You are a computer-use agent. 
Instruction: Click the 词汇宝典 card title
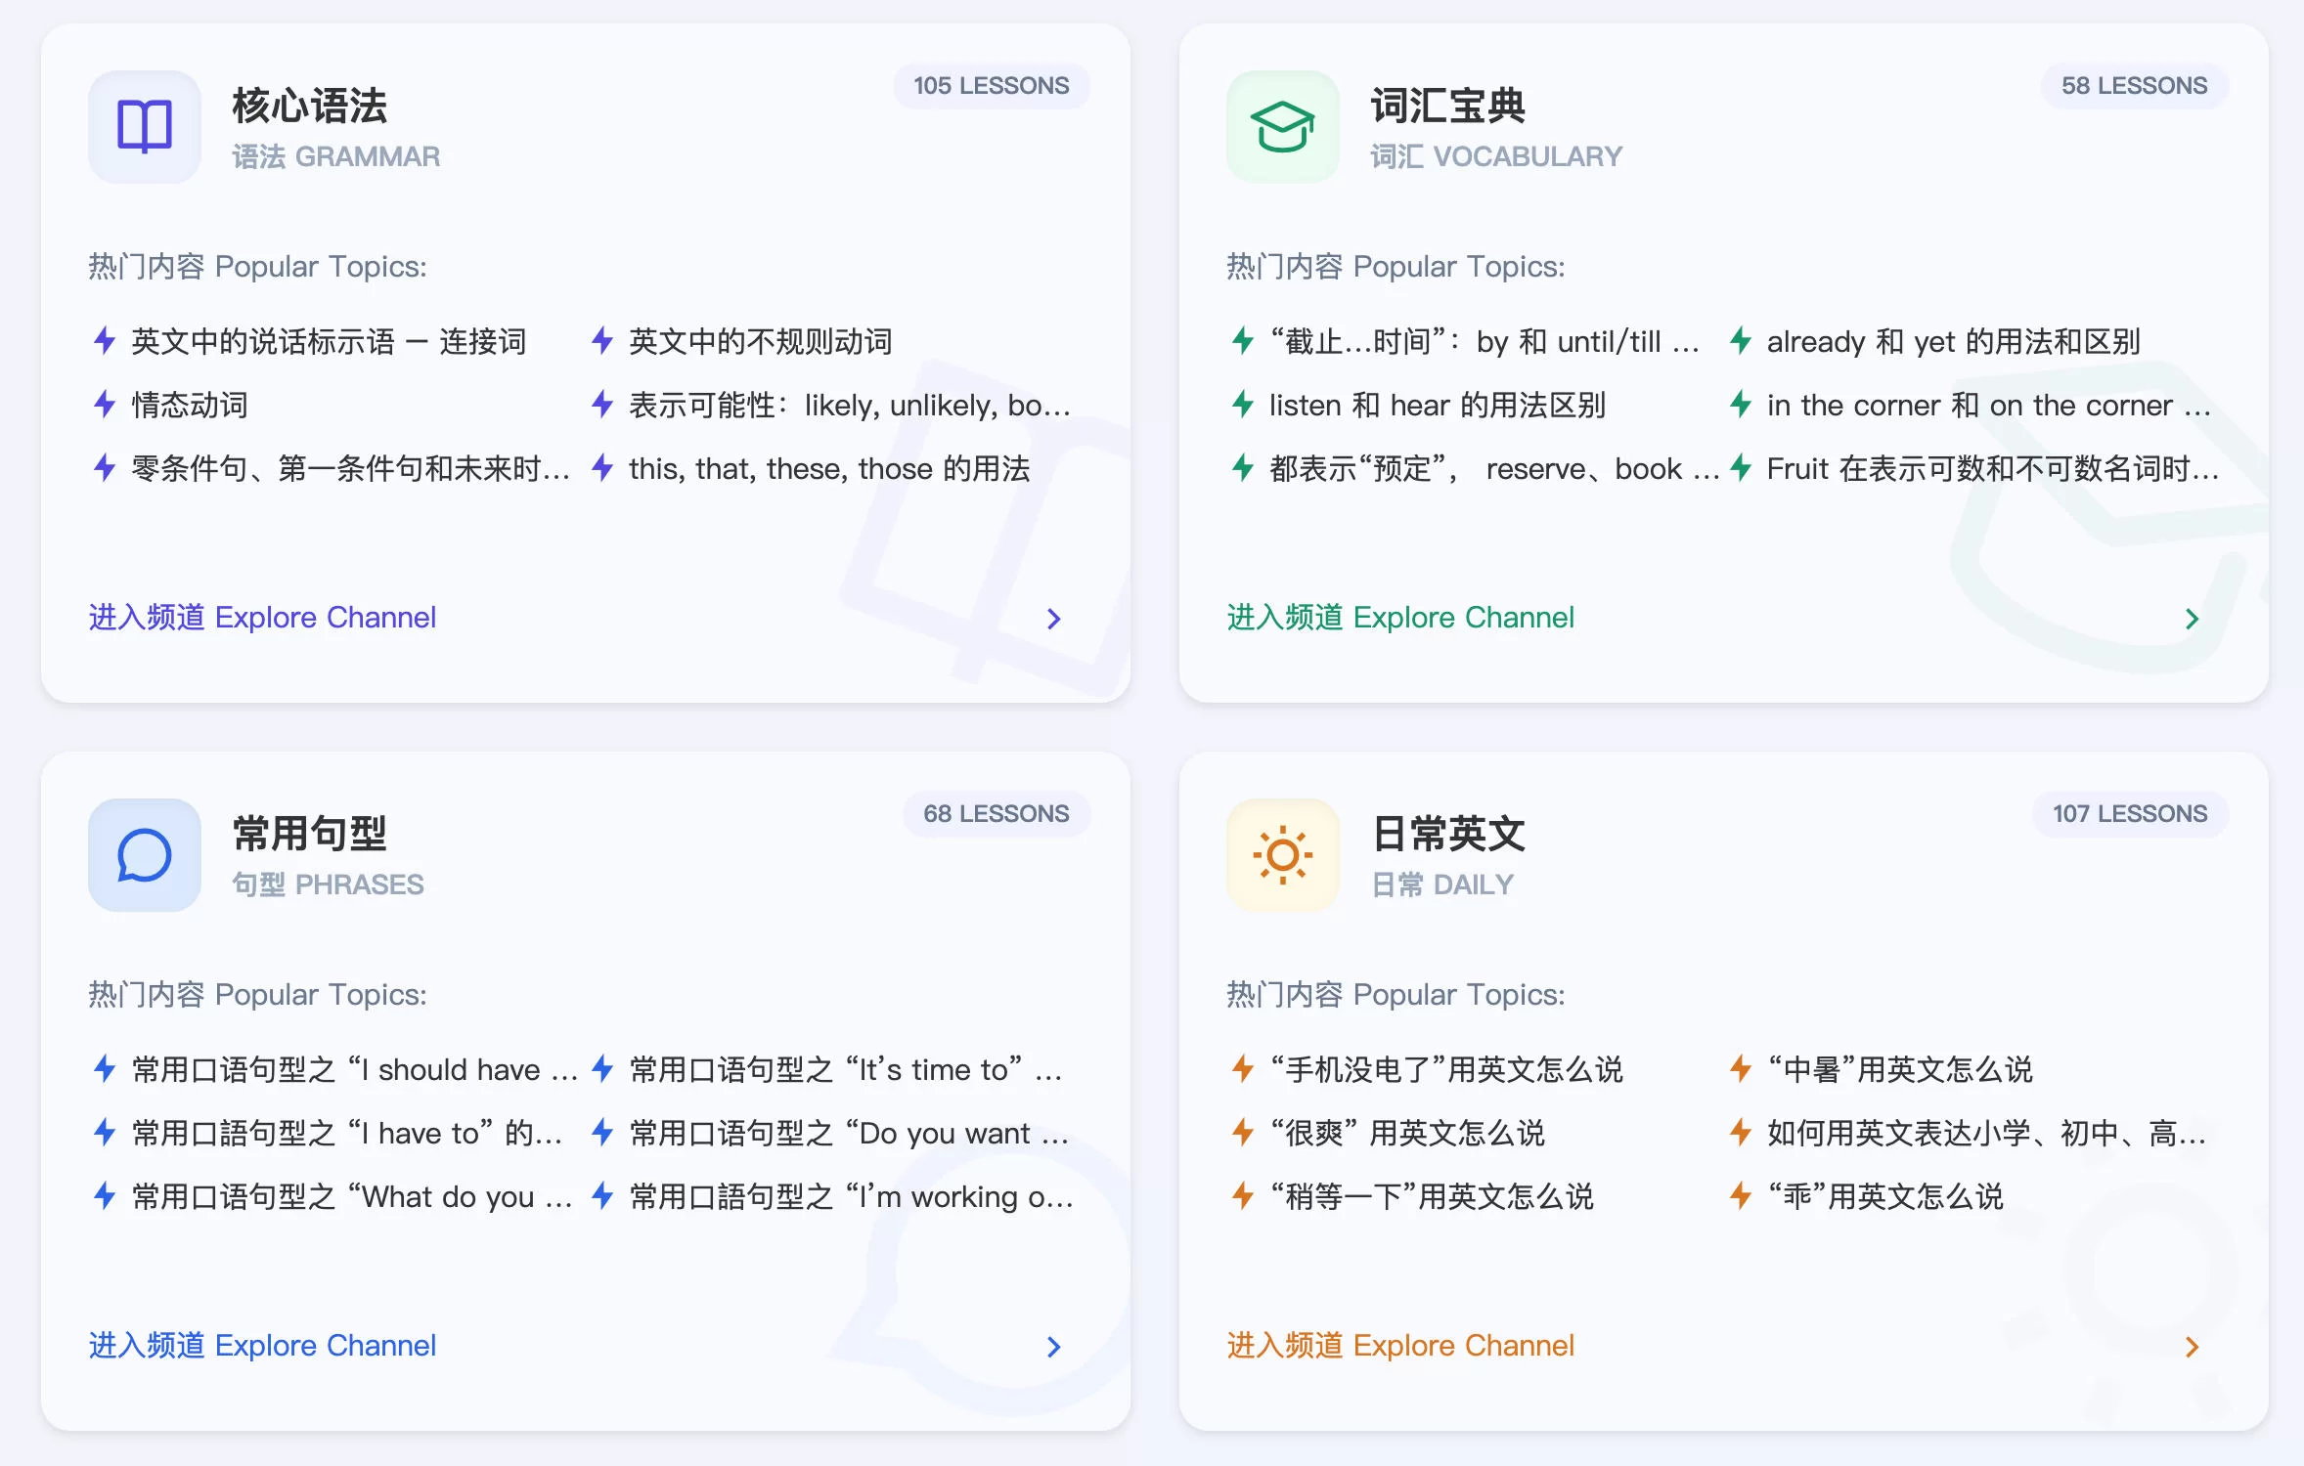pyautogui.click(x=1448, y=106)
